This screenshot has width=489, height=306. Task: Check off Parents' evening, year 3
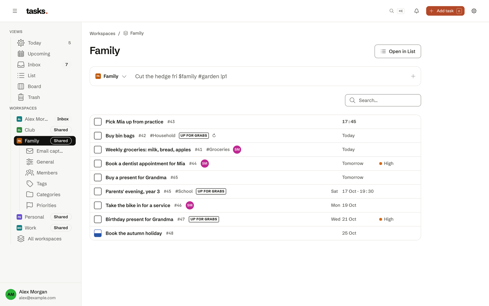[98, 191]
